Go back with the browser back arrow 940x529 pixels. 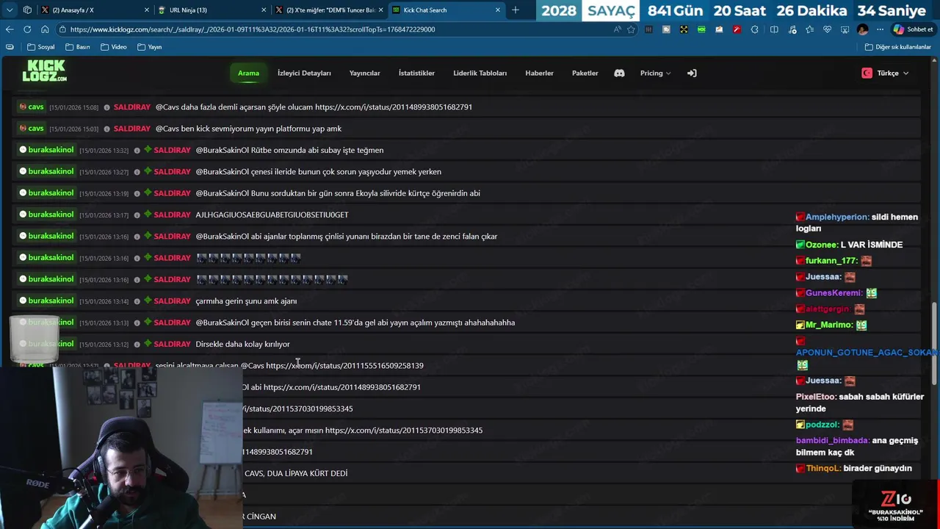click(x=10, y=29)
